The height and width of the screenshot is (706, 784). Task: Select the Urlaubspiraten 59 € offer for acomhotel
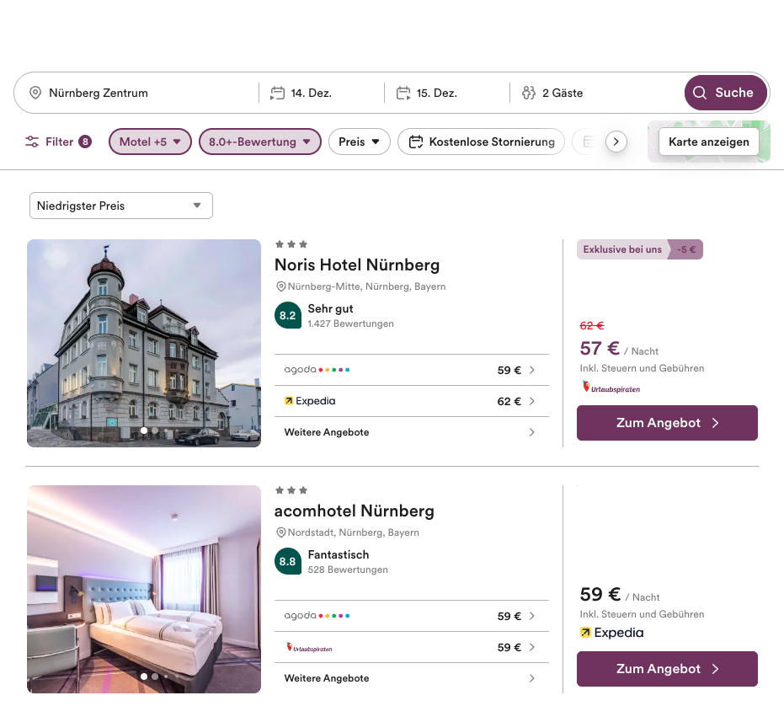point(410,647)
